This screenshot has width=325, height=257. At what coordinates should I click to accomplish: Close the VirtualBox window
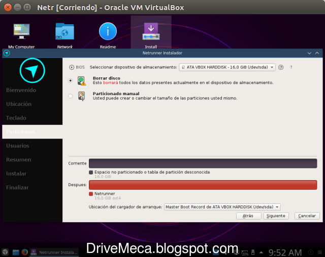(x=8, y=8)
